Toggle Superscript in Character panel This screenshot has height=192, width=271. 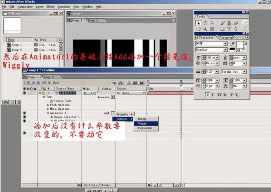pos(232,95)
